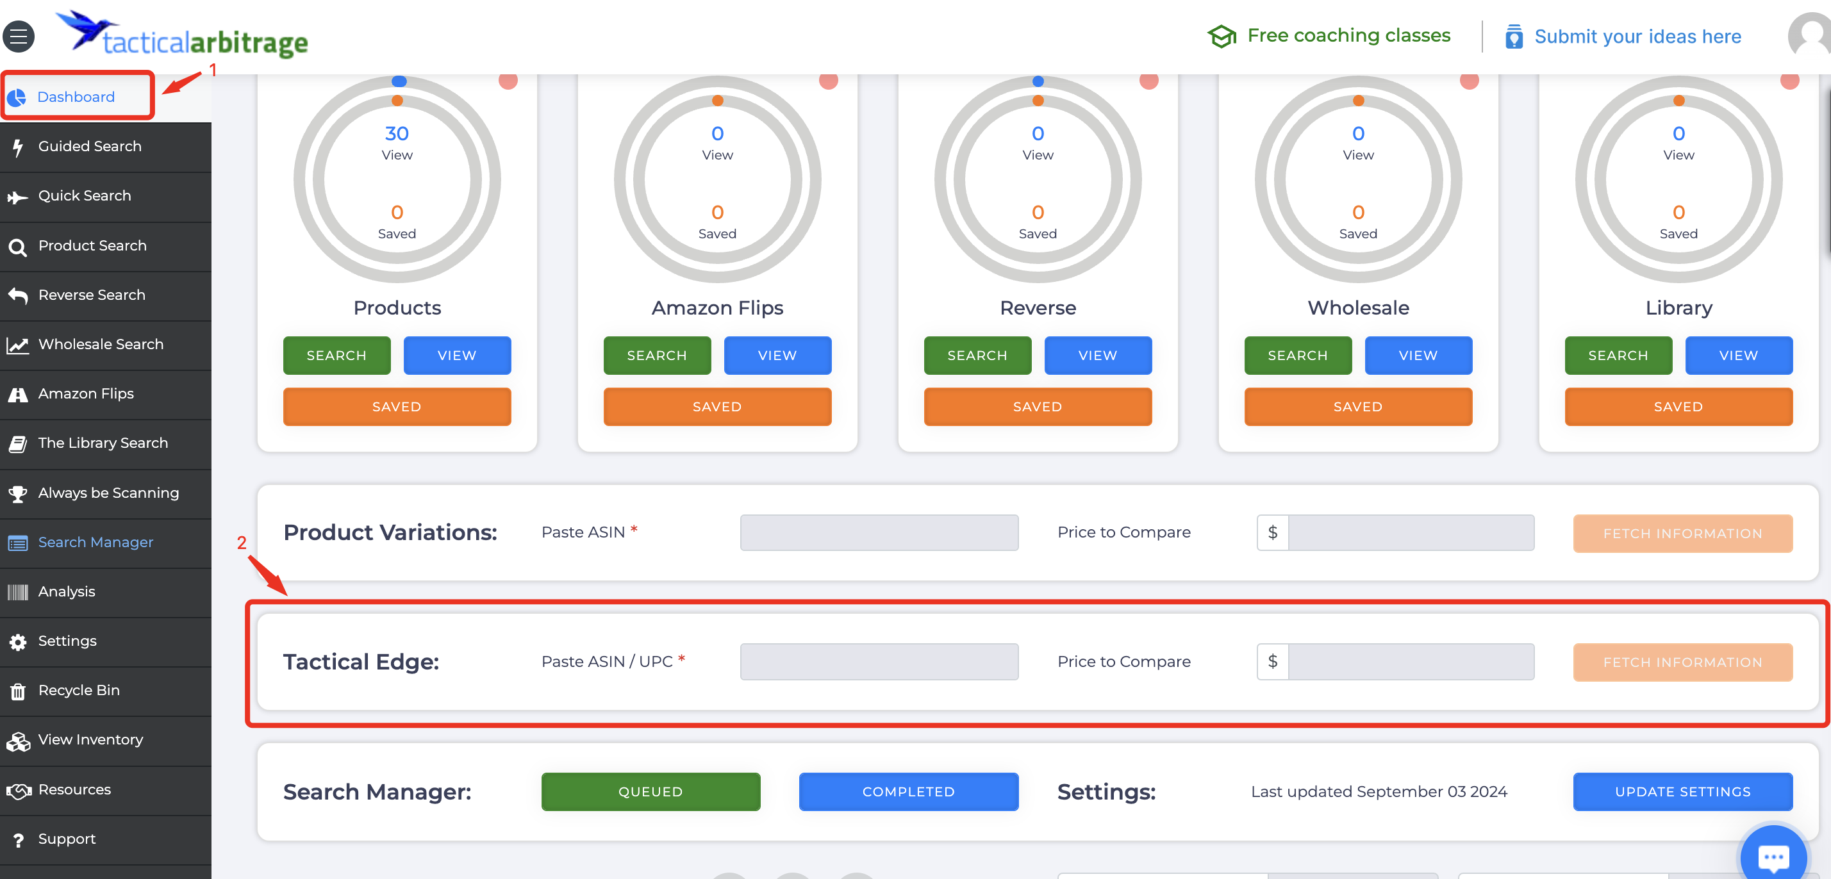Click VIEW under Wholesale

pos(1419,356)
